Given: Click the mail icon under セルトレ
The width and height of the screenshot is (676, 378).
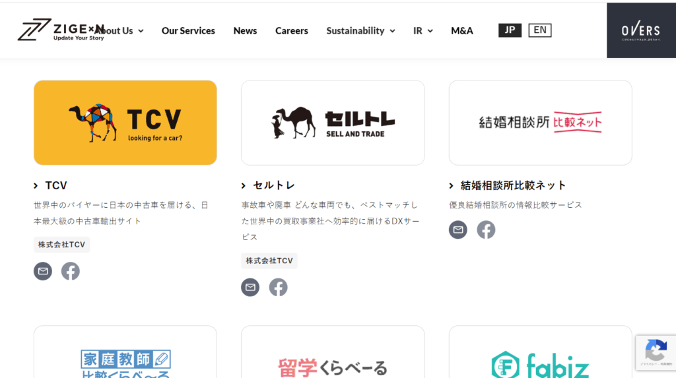Looking at the screenshot, I should pyautogui.click(x=250, y=287).
